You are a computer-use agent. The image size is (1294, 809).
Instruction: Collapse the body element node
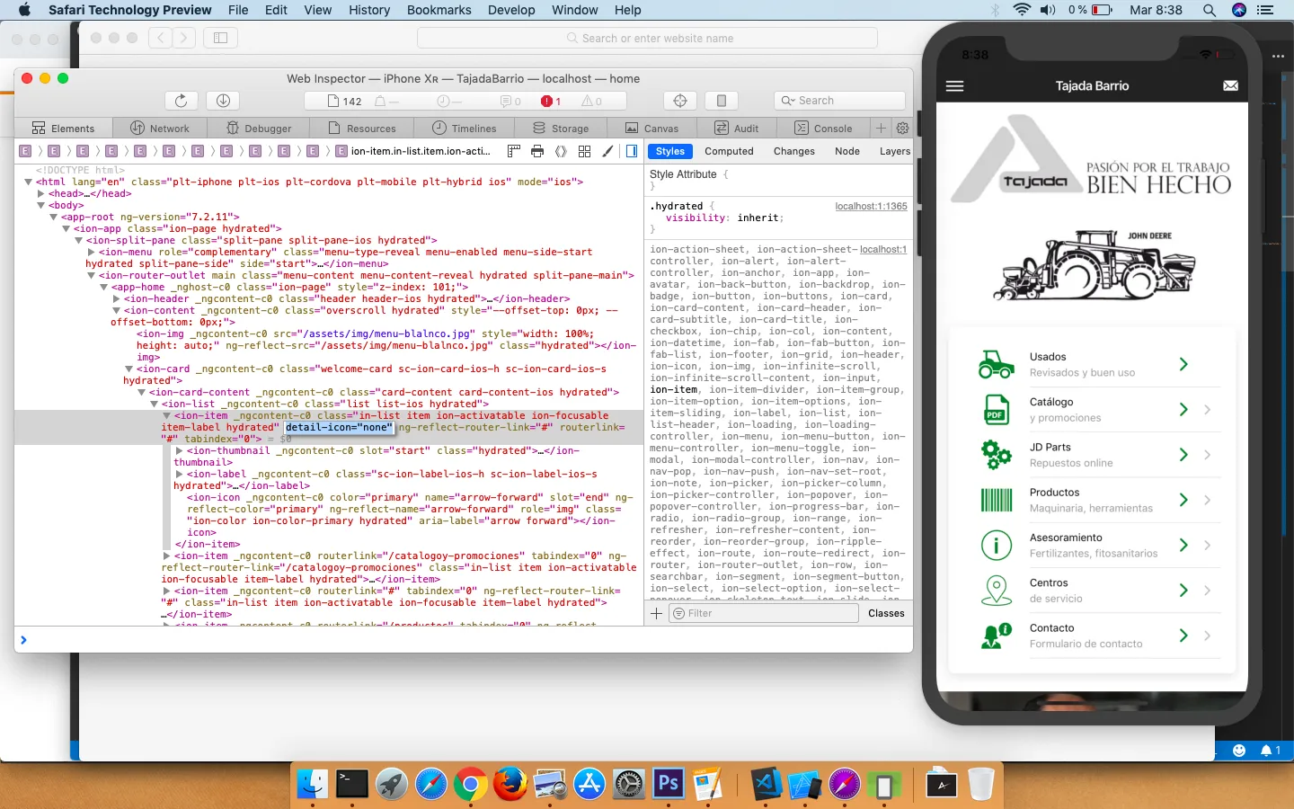(x=41, y=205)
